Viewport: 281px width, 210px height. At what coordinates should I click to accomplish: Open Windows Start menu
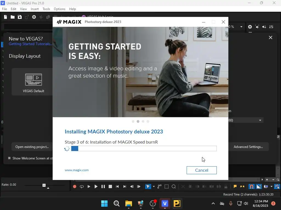[104, 203]
